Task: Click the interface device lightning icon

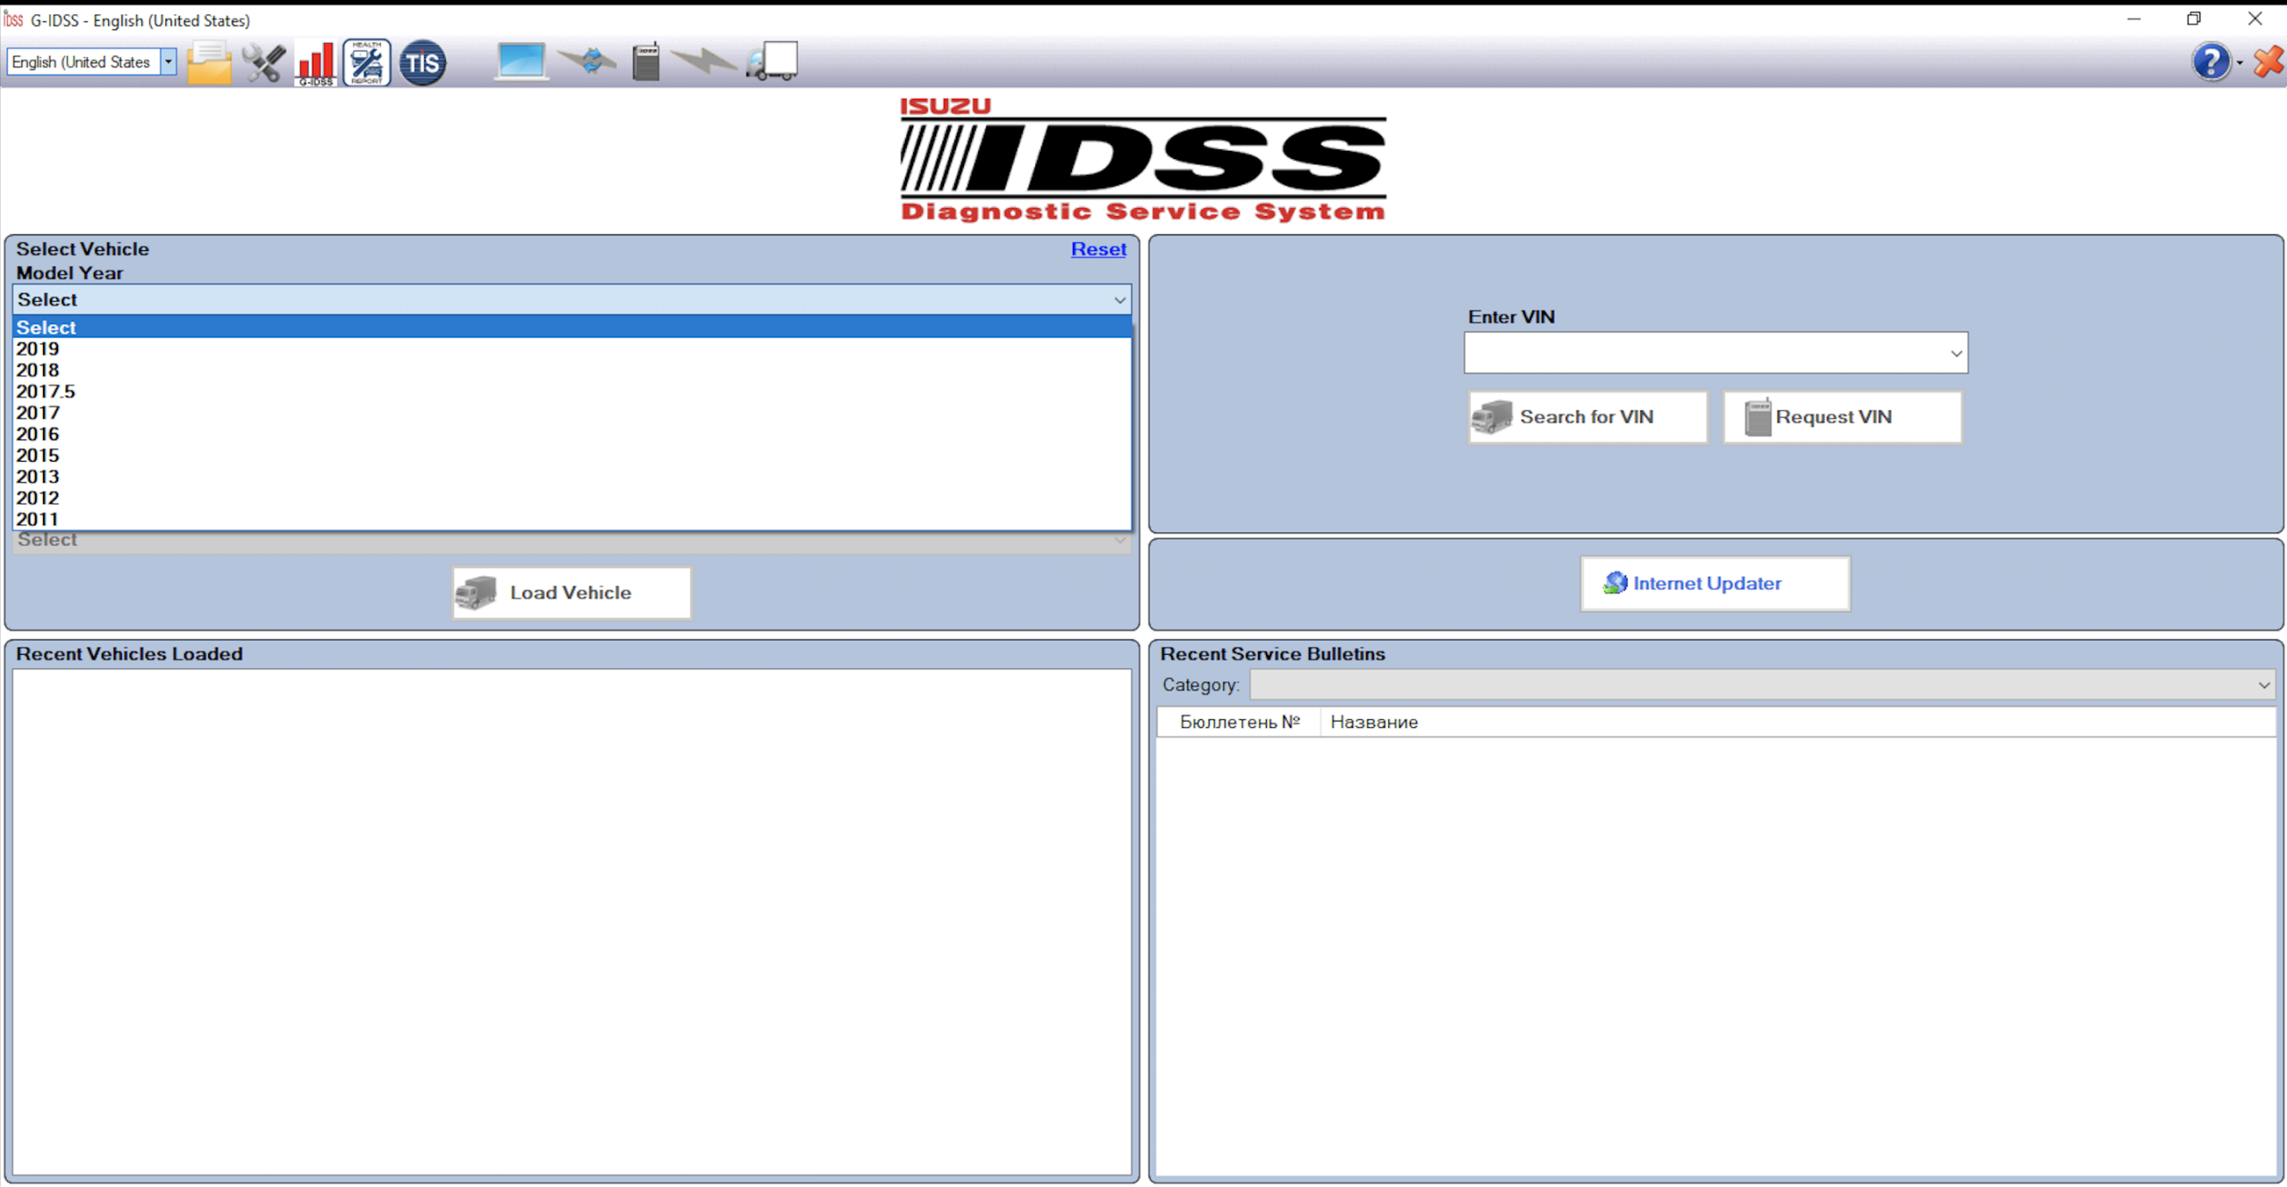Action: (645, 61)
